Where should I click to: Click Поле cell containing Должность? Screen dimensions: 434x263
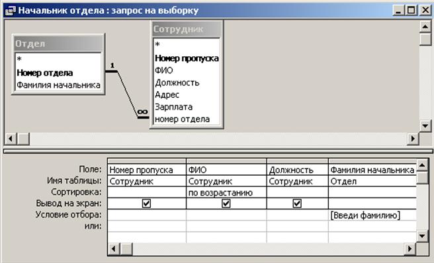point(298,170)
